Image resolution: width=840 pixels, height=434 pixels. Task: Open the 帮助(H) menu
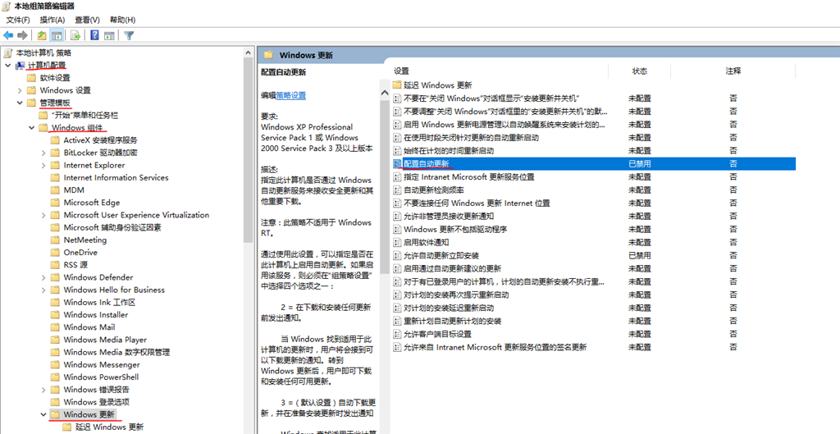pyautogui.click(x=122, y=20)
